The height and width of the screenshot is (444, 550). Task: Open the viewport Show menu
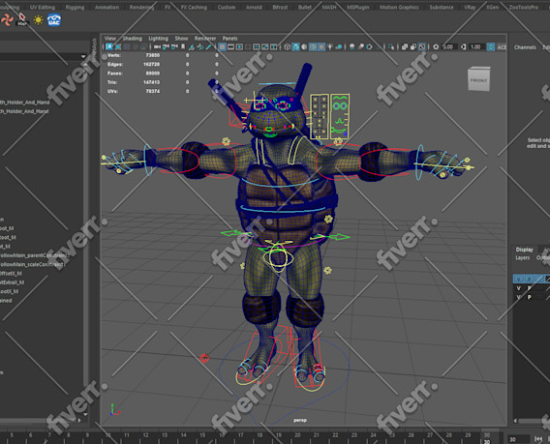(181, 38)
